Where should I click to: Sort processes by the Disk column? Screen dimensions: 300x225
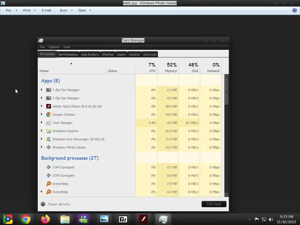[190, 67]
